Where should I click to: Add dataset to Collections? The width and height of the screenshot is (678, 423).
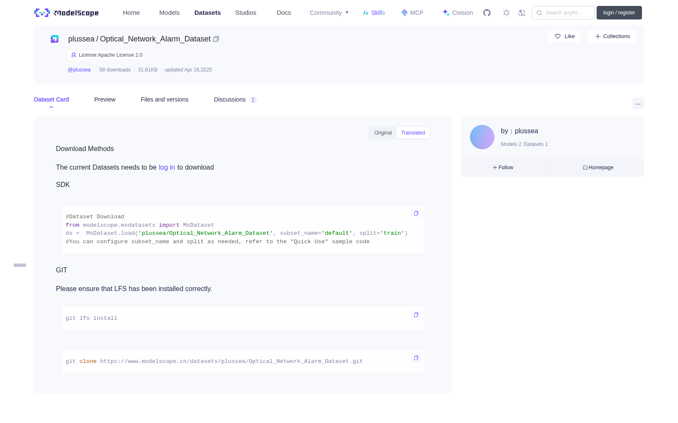click(x=612, y=36)
